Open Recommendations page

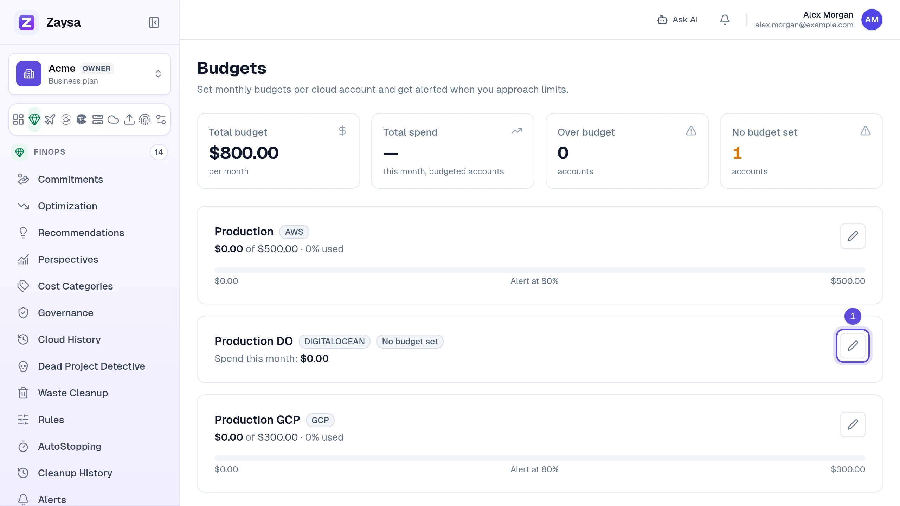90,233
